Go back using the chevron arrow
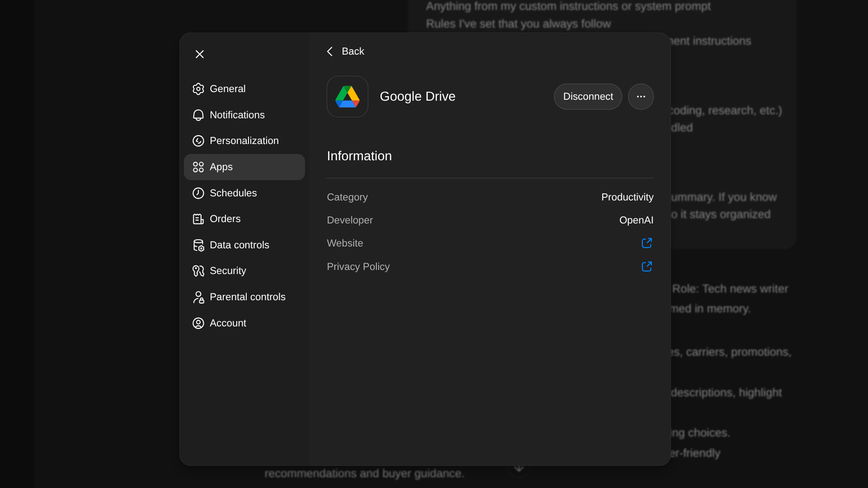Viewport: 868px width, 488px height. click(x=330, y=51)
